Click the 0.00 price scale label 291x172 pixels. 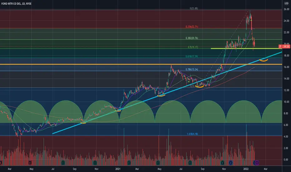tap(286, 159)
